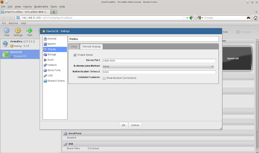Open the Google search engine dropdown

[x=200, y=18]
